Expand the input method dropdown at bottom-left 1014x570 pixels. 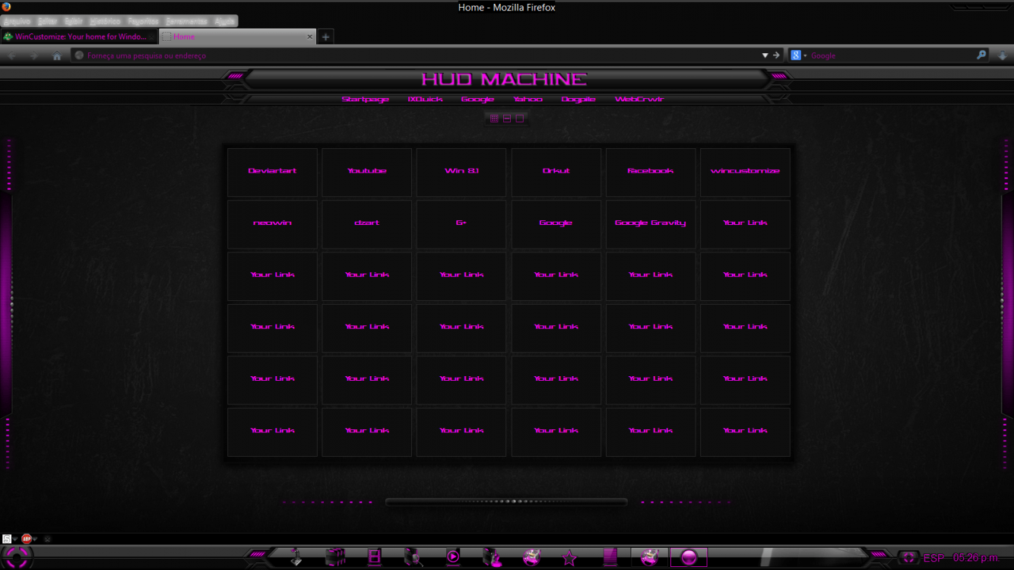coord(14,539)
